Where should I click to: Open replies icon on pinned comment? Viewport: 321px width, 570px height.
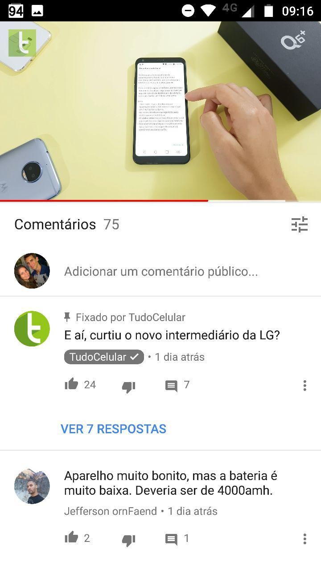coord(171,386)
